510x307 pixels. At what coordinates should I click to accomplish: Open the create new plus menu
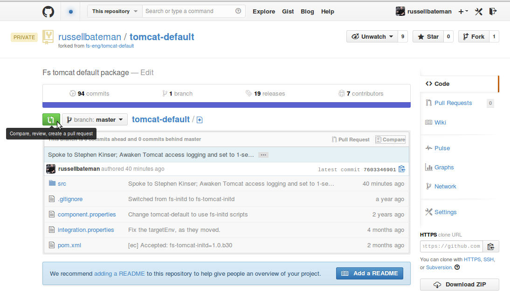pyautogui.click(x=463, y=12)
